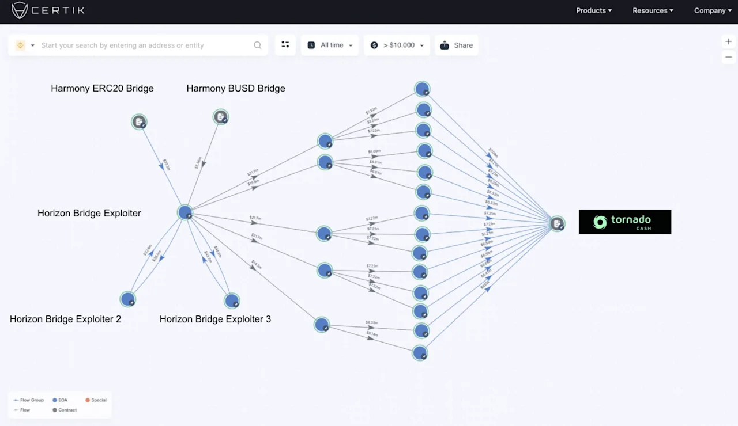Click the CertiK logo
This screenshot has width=738, height=426.
48,10
